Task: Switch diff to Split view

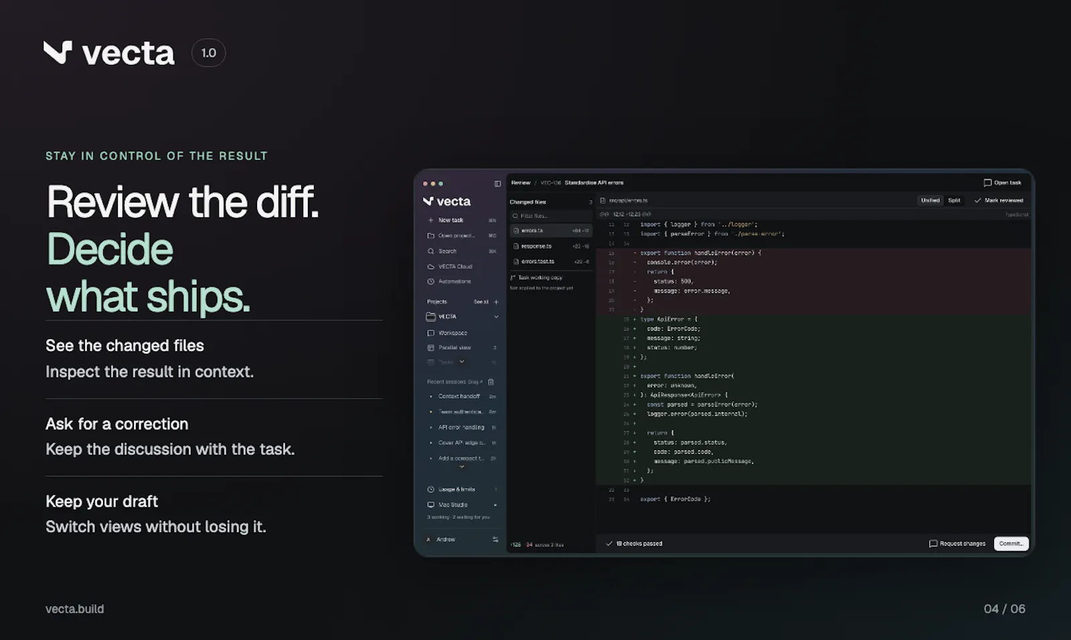Action: [954, 200]
